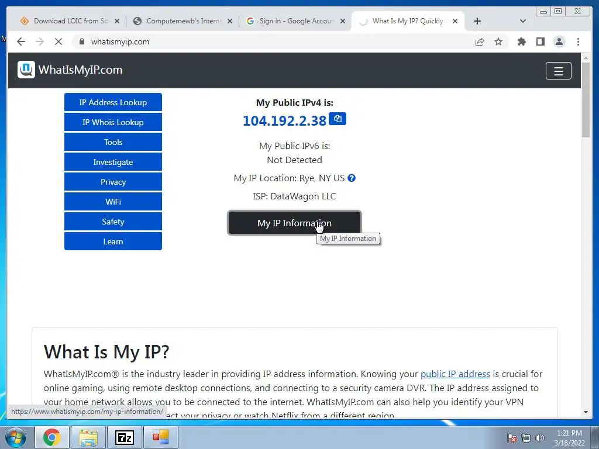The image size is (599, 449).
Task: Go back to previous page
Action: (x=21, y=42)
